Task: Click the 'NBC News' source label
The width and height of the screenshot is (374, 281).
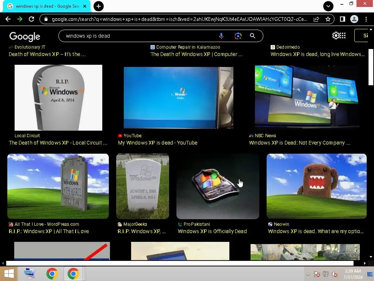Action: coord(266,135)
